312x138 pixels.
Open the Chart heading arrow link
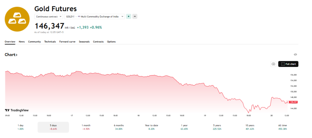tap(11, 55)
